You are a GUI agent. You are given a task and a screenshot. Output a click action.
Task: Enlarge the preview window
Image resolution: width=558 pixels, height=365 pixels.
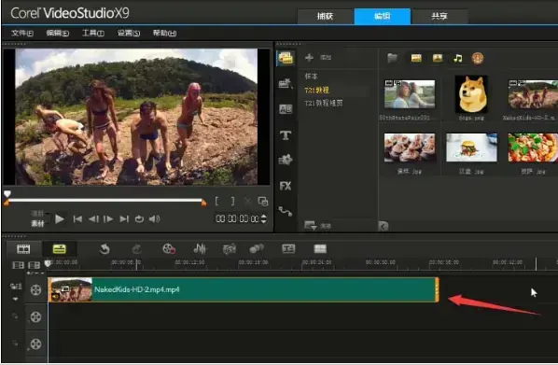click(x=263, y=202)
